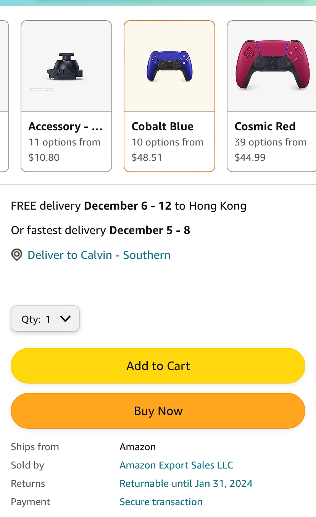The width and height of the screenshot is (316, 517).
Task: Tap the partially hidden leftmost option card
Action: tap(4, 96)
